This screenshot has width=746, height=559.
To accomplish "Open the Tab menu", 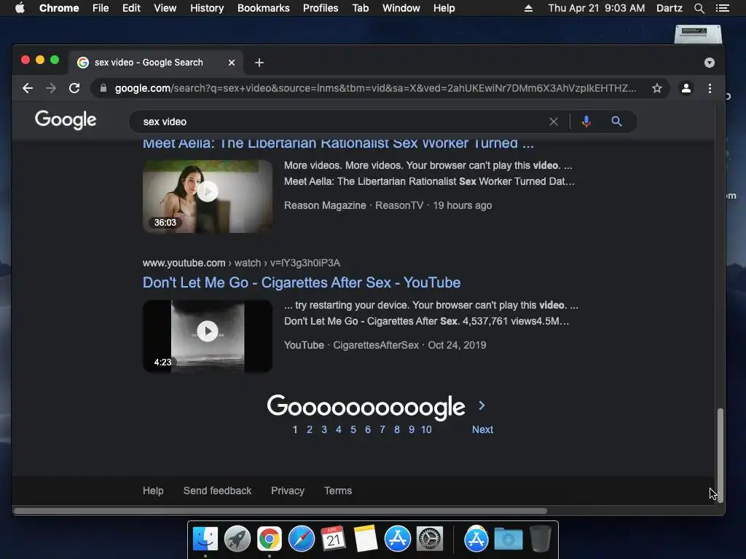I will 360,8.
